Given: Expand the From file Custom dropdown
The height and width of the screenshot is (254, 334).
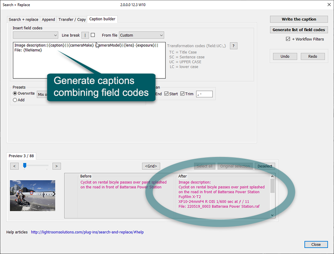Looking at the screenshot, I should (141, 35).
